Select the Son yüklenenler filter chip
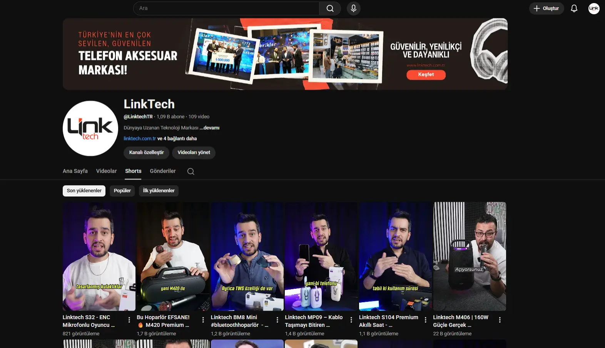Viewport: 605px width, 348px height. [84, 191]
